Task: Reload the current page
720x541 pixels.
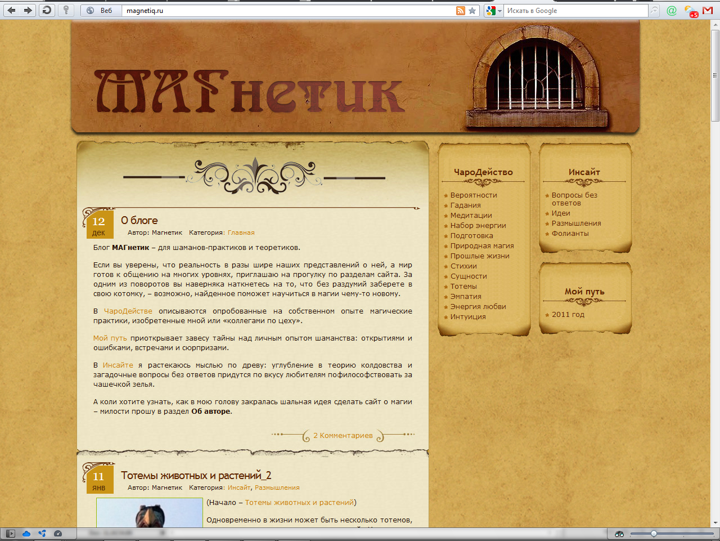Action: [47, 10]
